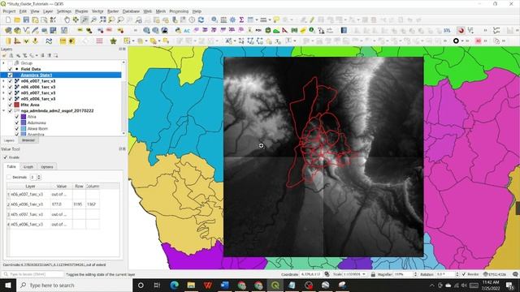Viewport: 520px width, 292px height.
Task: Click the green cloud plugin icon
Action: click(x=276, y=31)
